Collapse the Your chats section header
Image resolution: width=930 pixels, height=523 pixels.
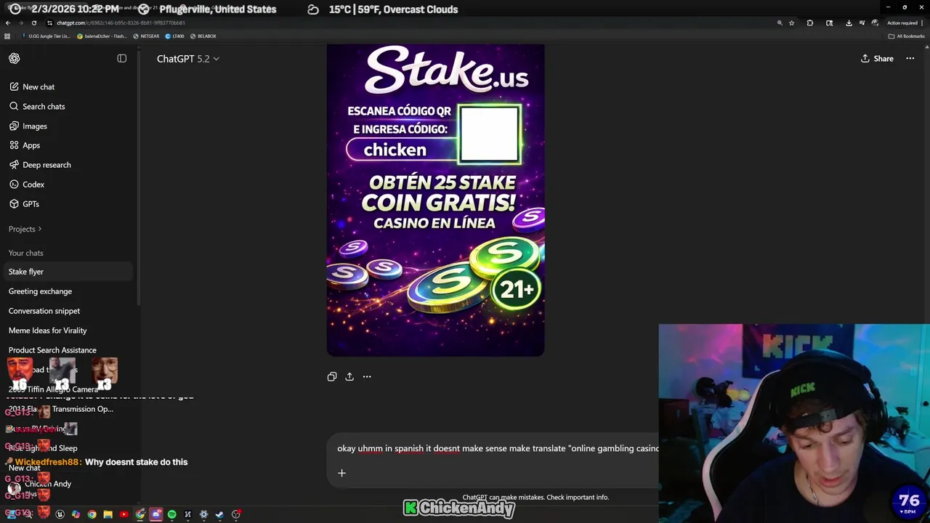[x=26, y=253]
